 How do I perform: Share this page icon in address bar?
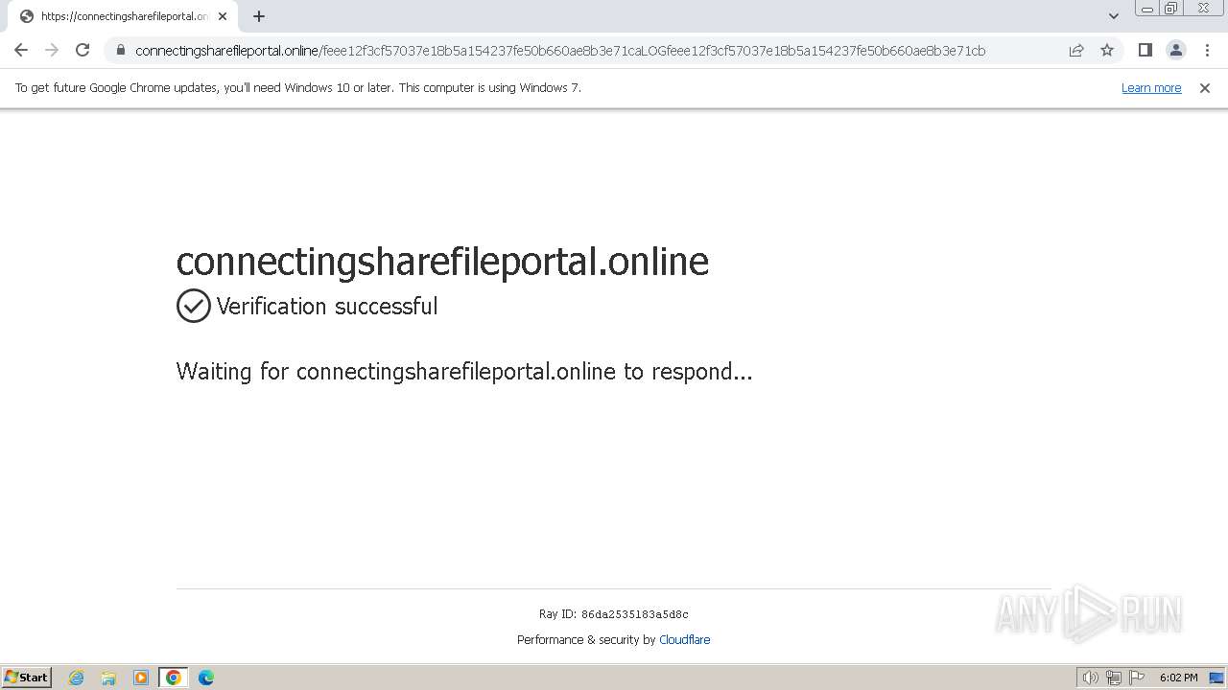pos(1076,50)
